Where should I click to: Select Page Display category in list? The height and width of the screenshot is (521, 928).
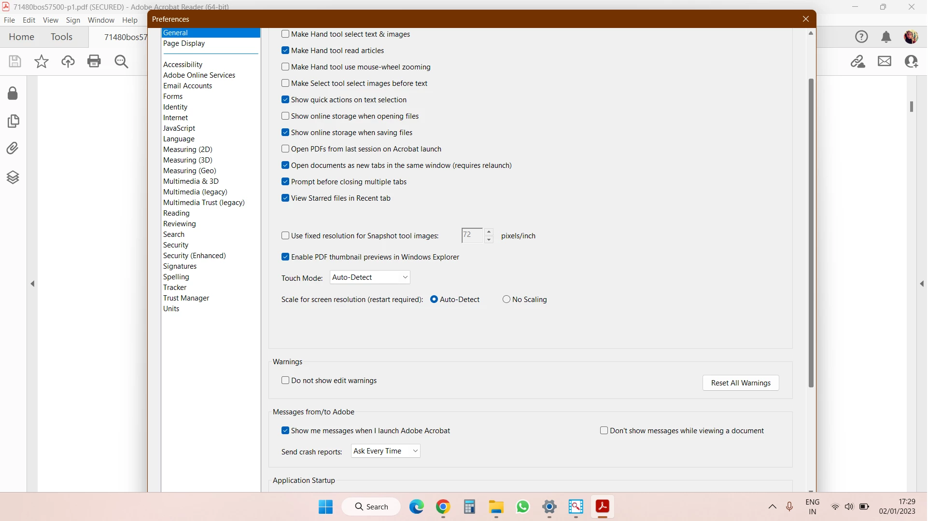(x=184, y=43)
